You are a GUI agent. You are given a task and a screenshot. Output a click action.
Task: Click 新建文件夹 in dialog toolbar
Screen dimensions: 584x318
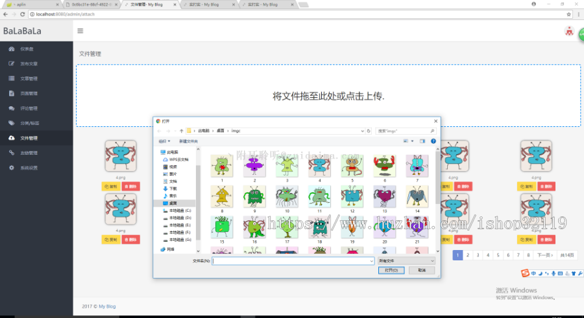click(x=188, y=141)
